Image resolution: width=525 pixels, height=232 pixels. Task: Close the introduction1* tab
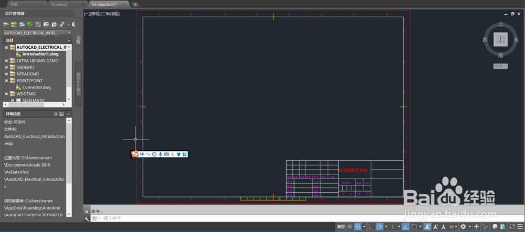click(124, 4)
